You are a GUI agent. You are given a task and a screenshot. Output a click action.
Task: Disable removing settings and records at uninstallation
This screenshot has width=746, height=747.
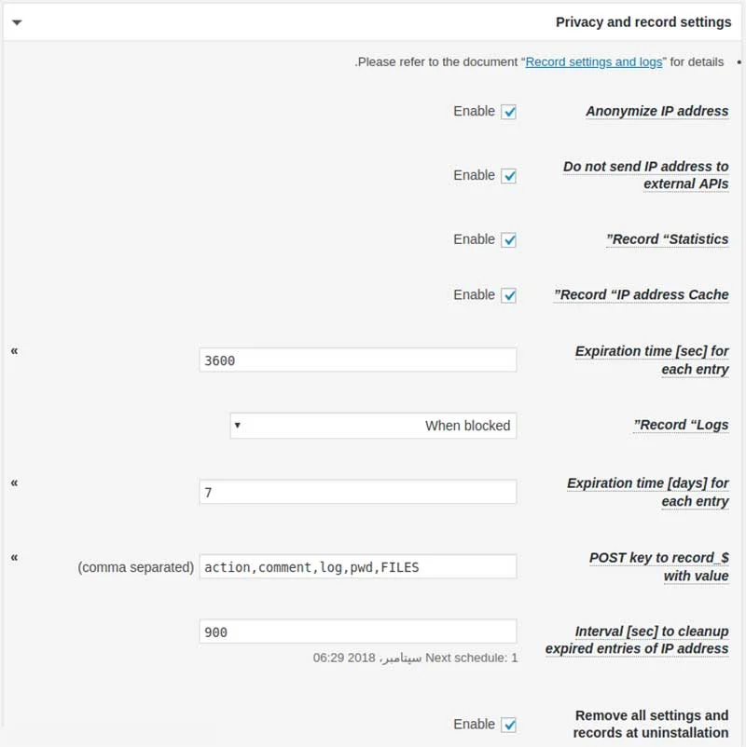(x=509, y=724)
